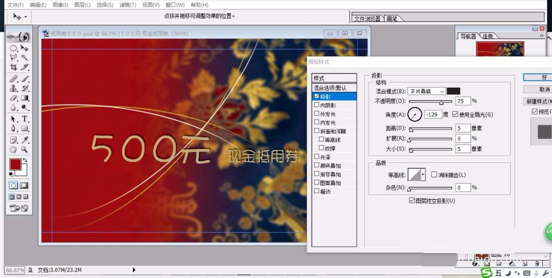The width and height of the screenshot is (552, 278).
Task: Toggle 图层挖空投影 knockout checkbox
Action: point(412,201)
